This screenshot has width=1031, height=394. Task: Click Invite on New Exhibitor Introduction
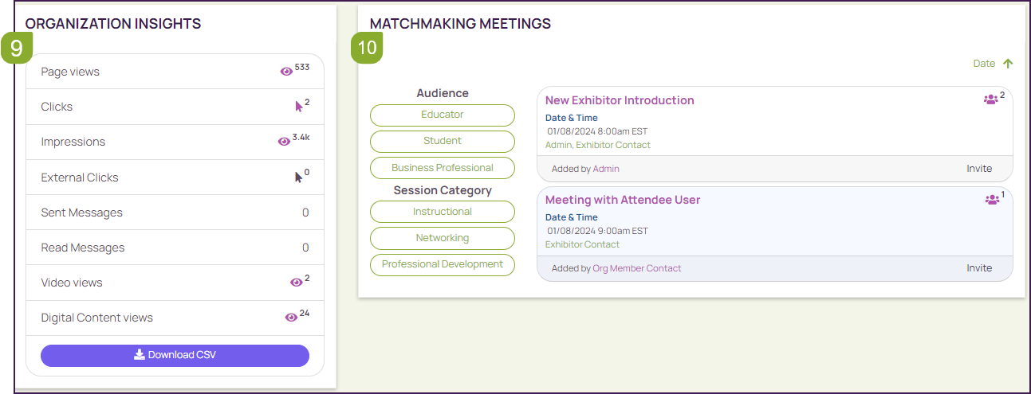click(x=979, y=169)
